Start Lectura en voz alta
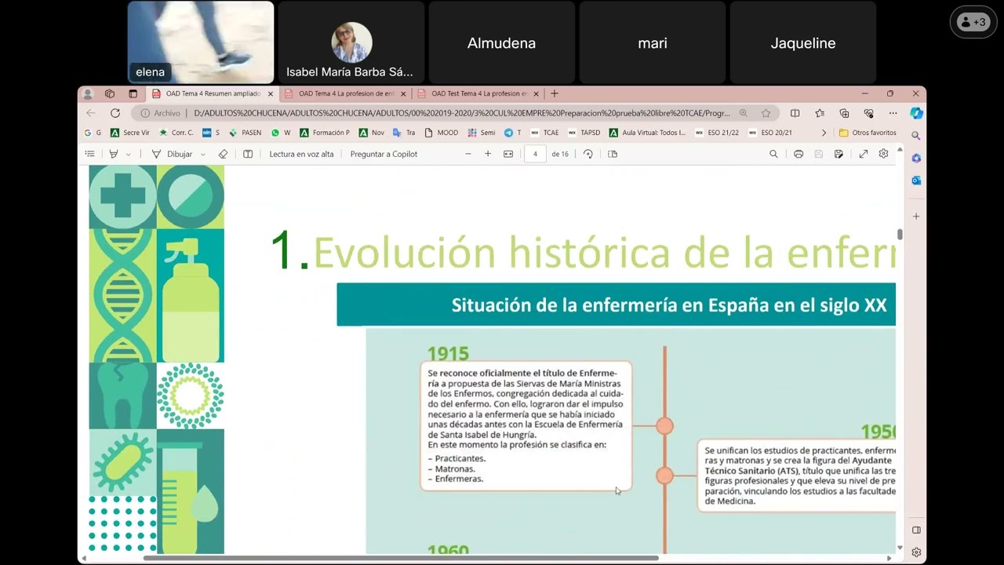The width and height of the screenshot is (1004, 565). click(301, 154)
